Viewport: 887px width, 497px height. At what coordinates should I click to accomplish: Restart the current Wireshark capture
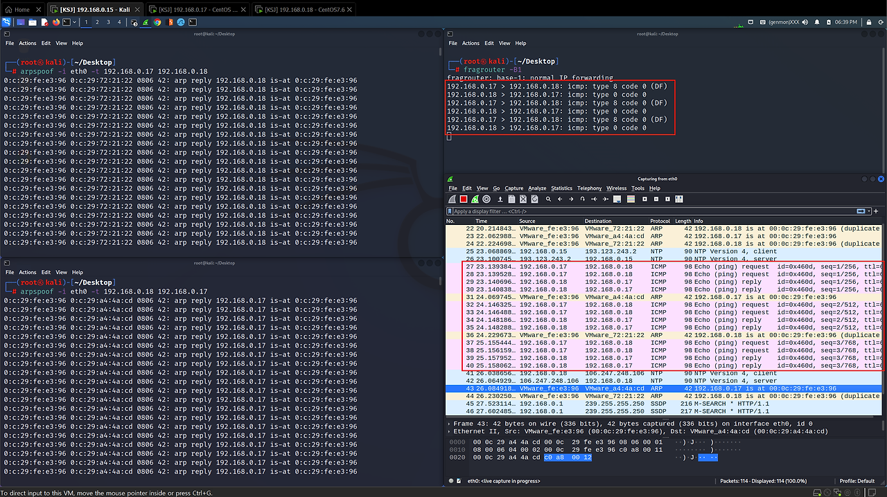(475, 199)
